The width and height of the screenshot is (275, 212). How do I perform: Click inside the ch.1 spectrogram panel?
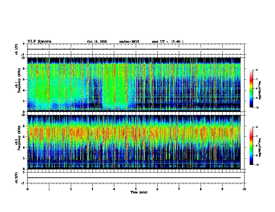pos(134,85)
